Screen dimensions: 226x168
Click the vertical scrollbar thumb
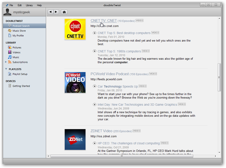[x=219, y=77]
